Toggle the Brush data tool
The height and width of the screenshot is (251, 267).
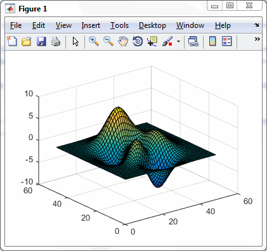point(167,41)
